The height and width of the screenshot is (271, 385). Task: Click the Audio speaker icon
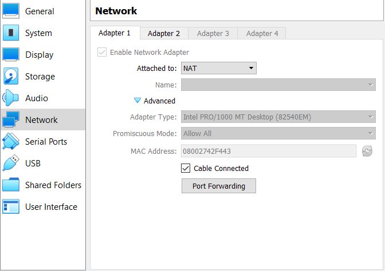click(10, 98)
